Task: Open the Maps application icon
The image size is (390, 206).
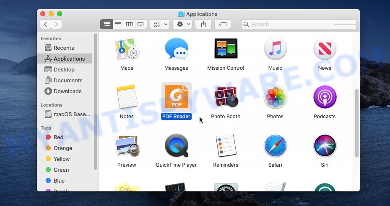Action: pos(127,49)
